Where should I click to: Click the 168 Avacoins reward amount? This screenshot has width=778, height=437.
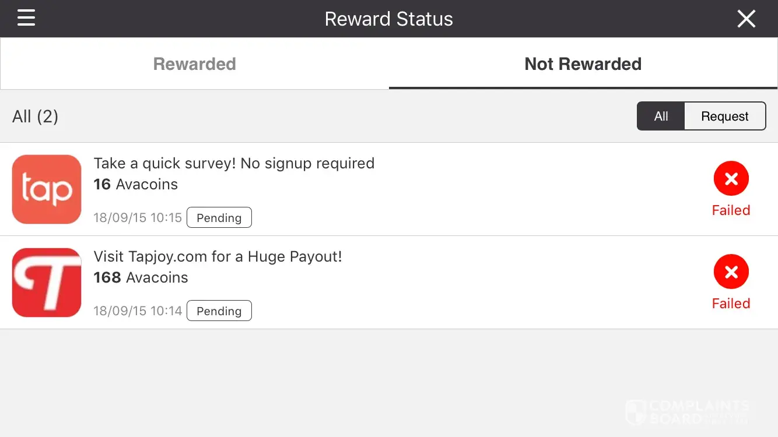tap(141, 278)
